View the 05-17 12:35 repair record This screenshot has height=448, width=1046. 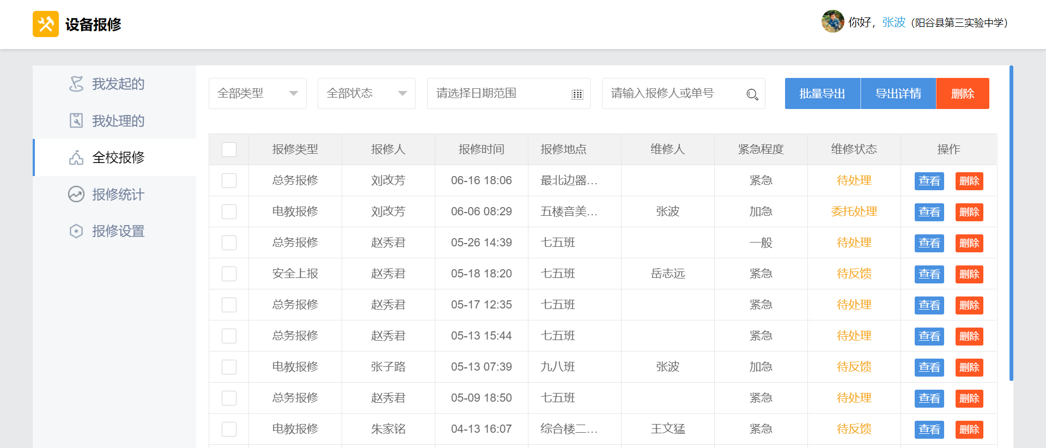click(x=929, y=305)
